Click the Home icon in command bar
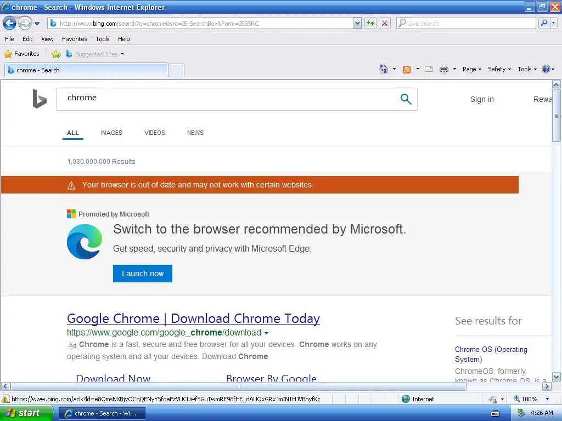Viewport: 562px width, 421px height. tap(384, 69)
